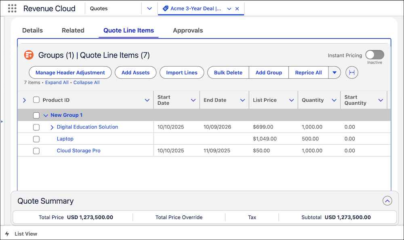Click Total Price USD 1,273,500.00 value
The height and width of the screenshot is (240, 404).
(90, 217)
